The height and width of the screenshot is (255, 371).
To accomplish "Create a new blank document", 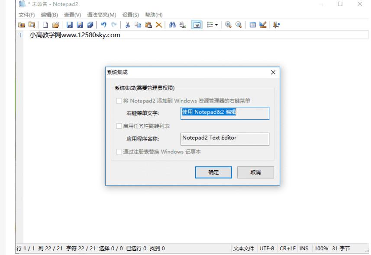I will click(45, 25).
